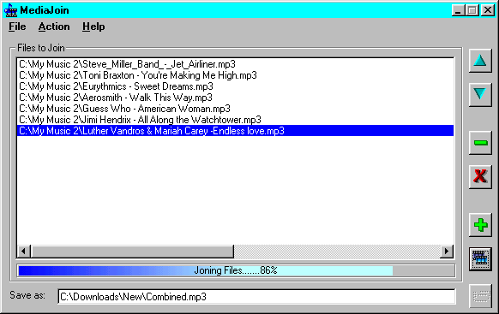Select Jimi Hendrix All Along the Watchtower row
499x314 pixels.
tap(235, 120)
